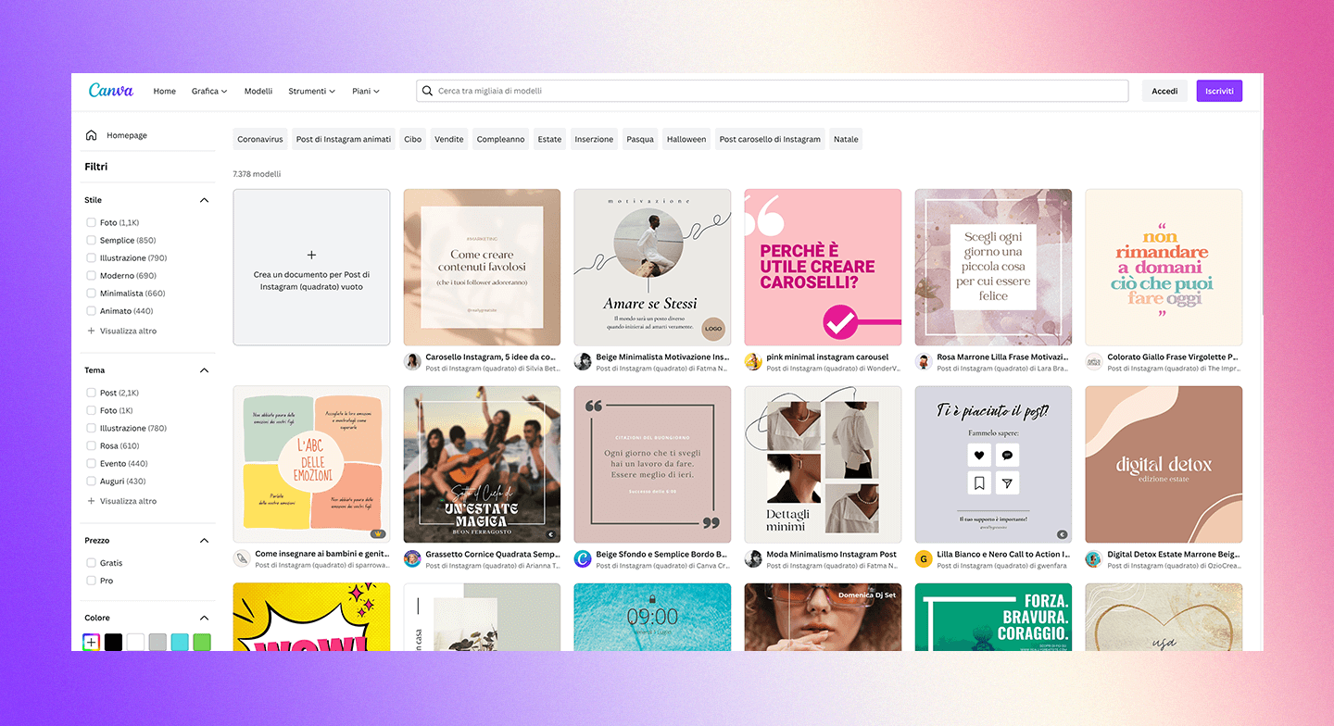
Task: Click the plus icon beside Visualizza altro under Tema
Action: pyautogui.click(x=91, y=501)
